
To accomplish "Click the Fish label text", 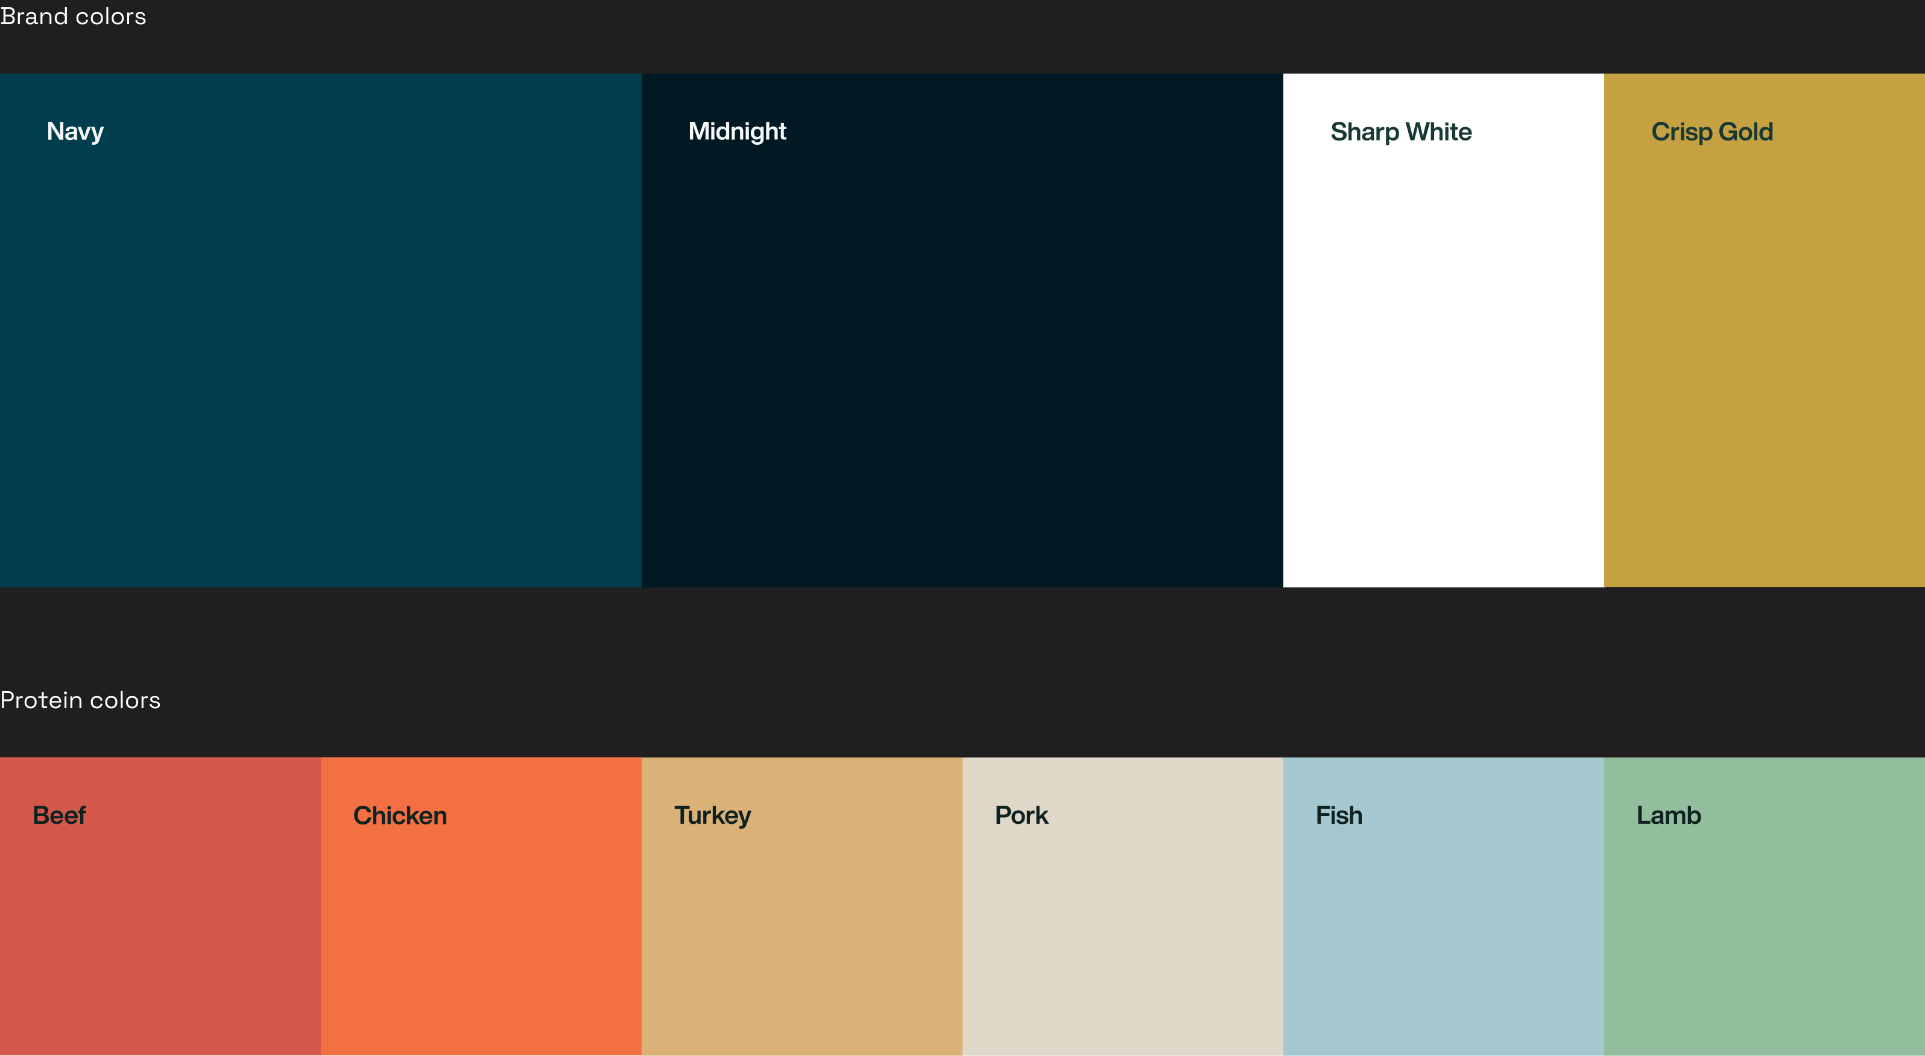I will 1338,815.
